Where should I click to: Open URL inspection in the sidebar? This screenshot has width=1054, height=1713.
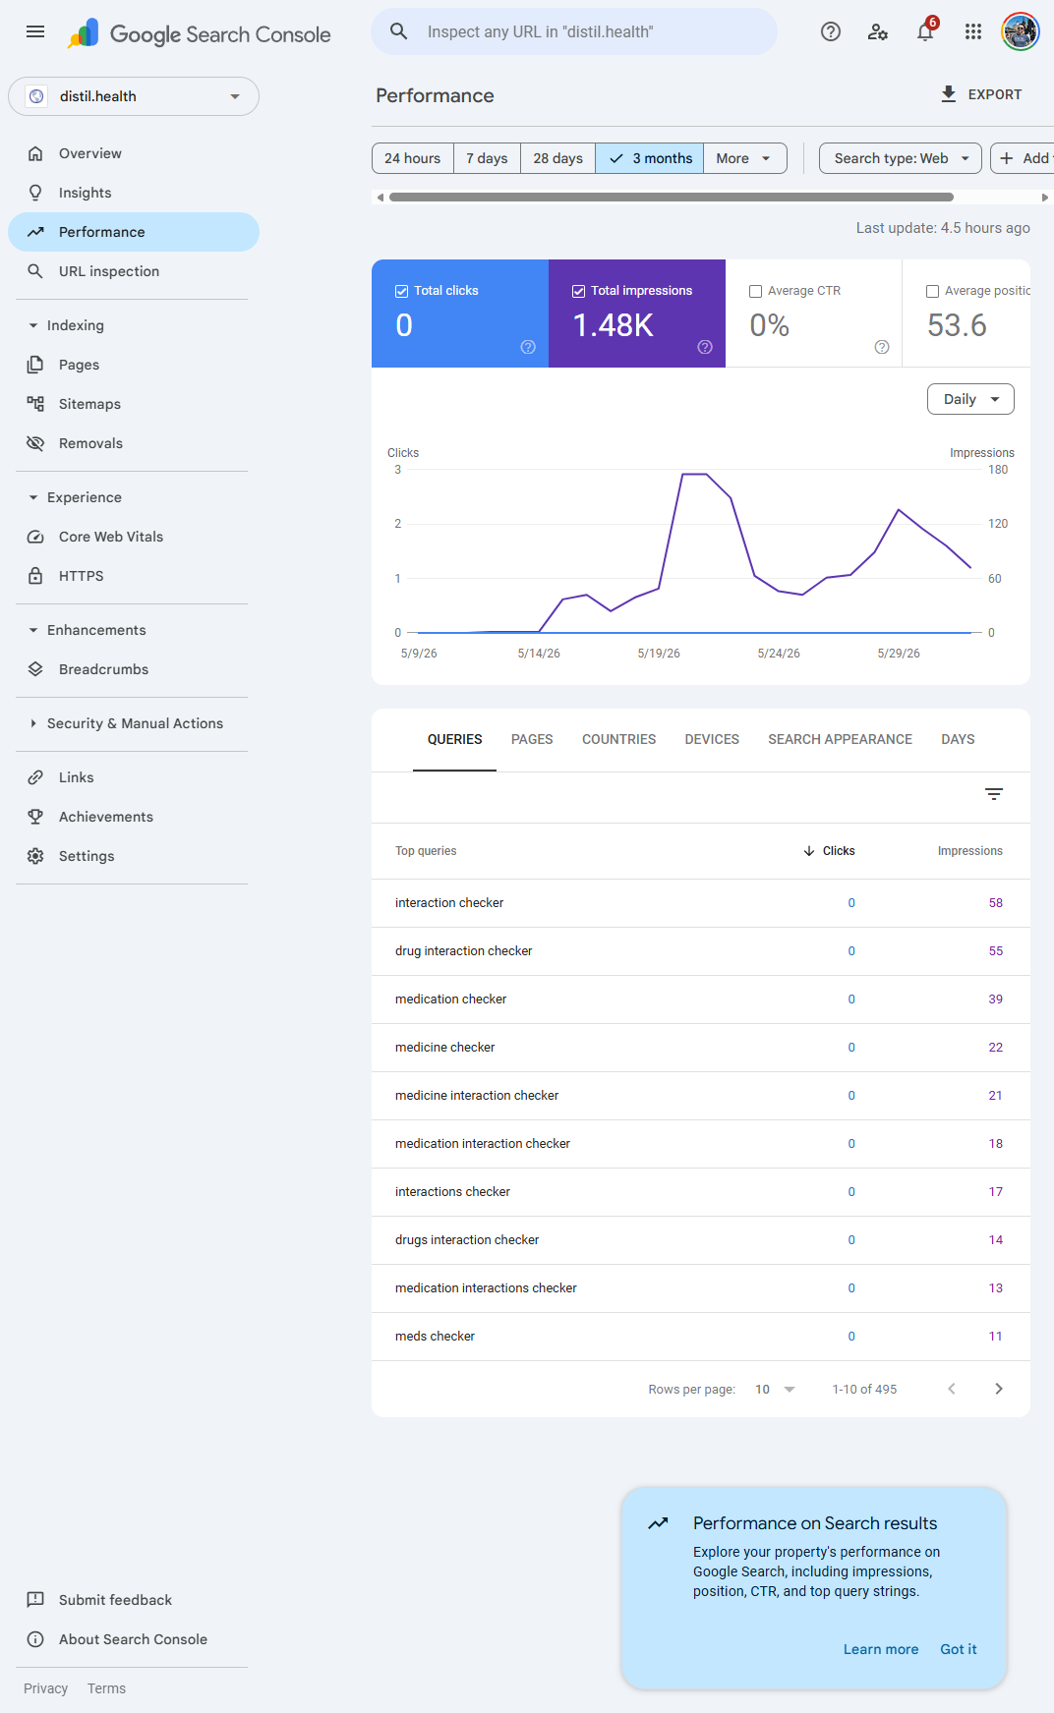[x=134, y=271]
